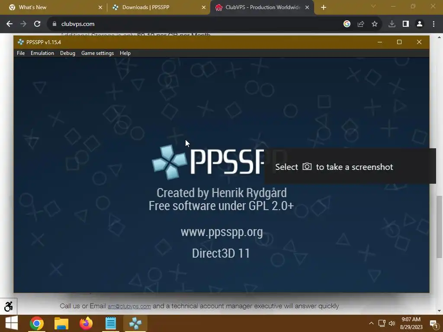Image resolution: width=443 pixels, height=332 pixels.
Task: Click Free software under GPL 2.0+ text
Action: 221,206
